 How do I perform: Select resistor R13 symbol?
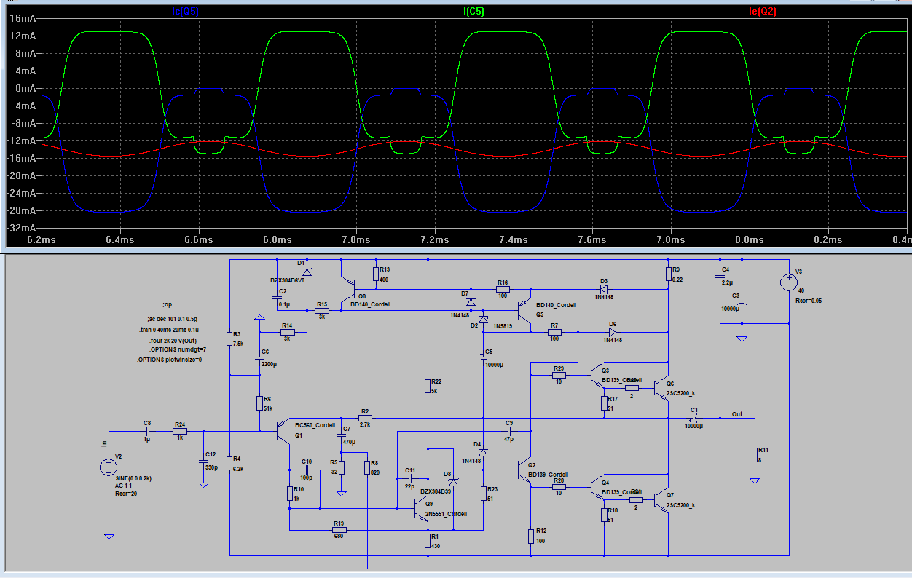[x=376, y=274]
